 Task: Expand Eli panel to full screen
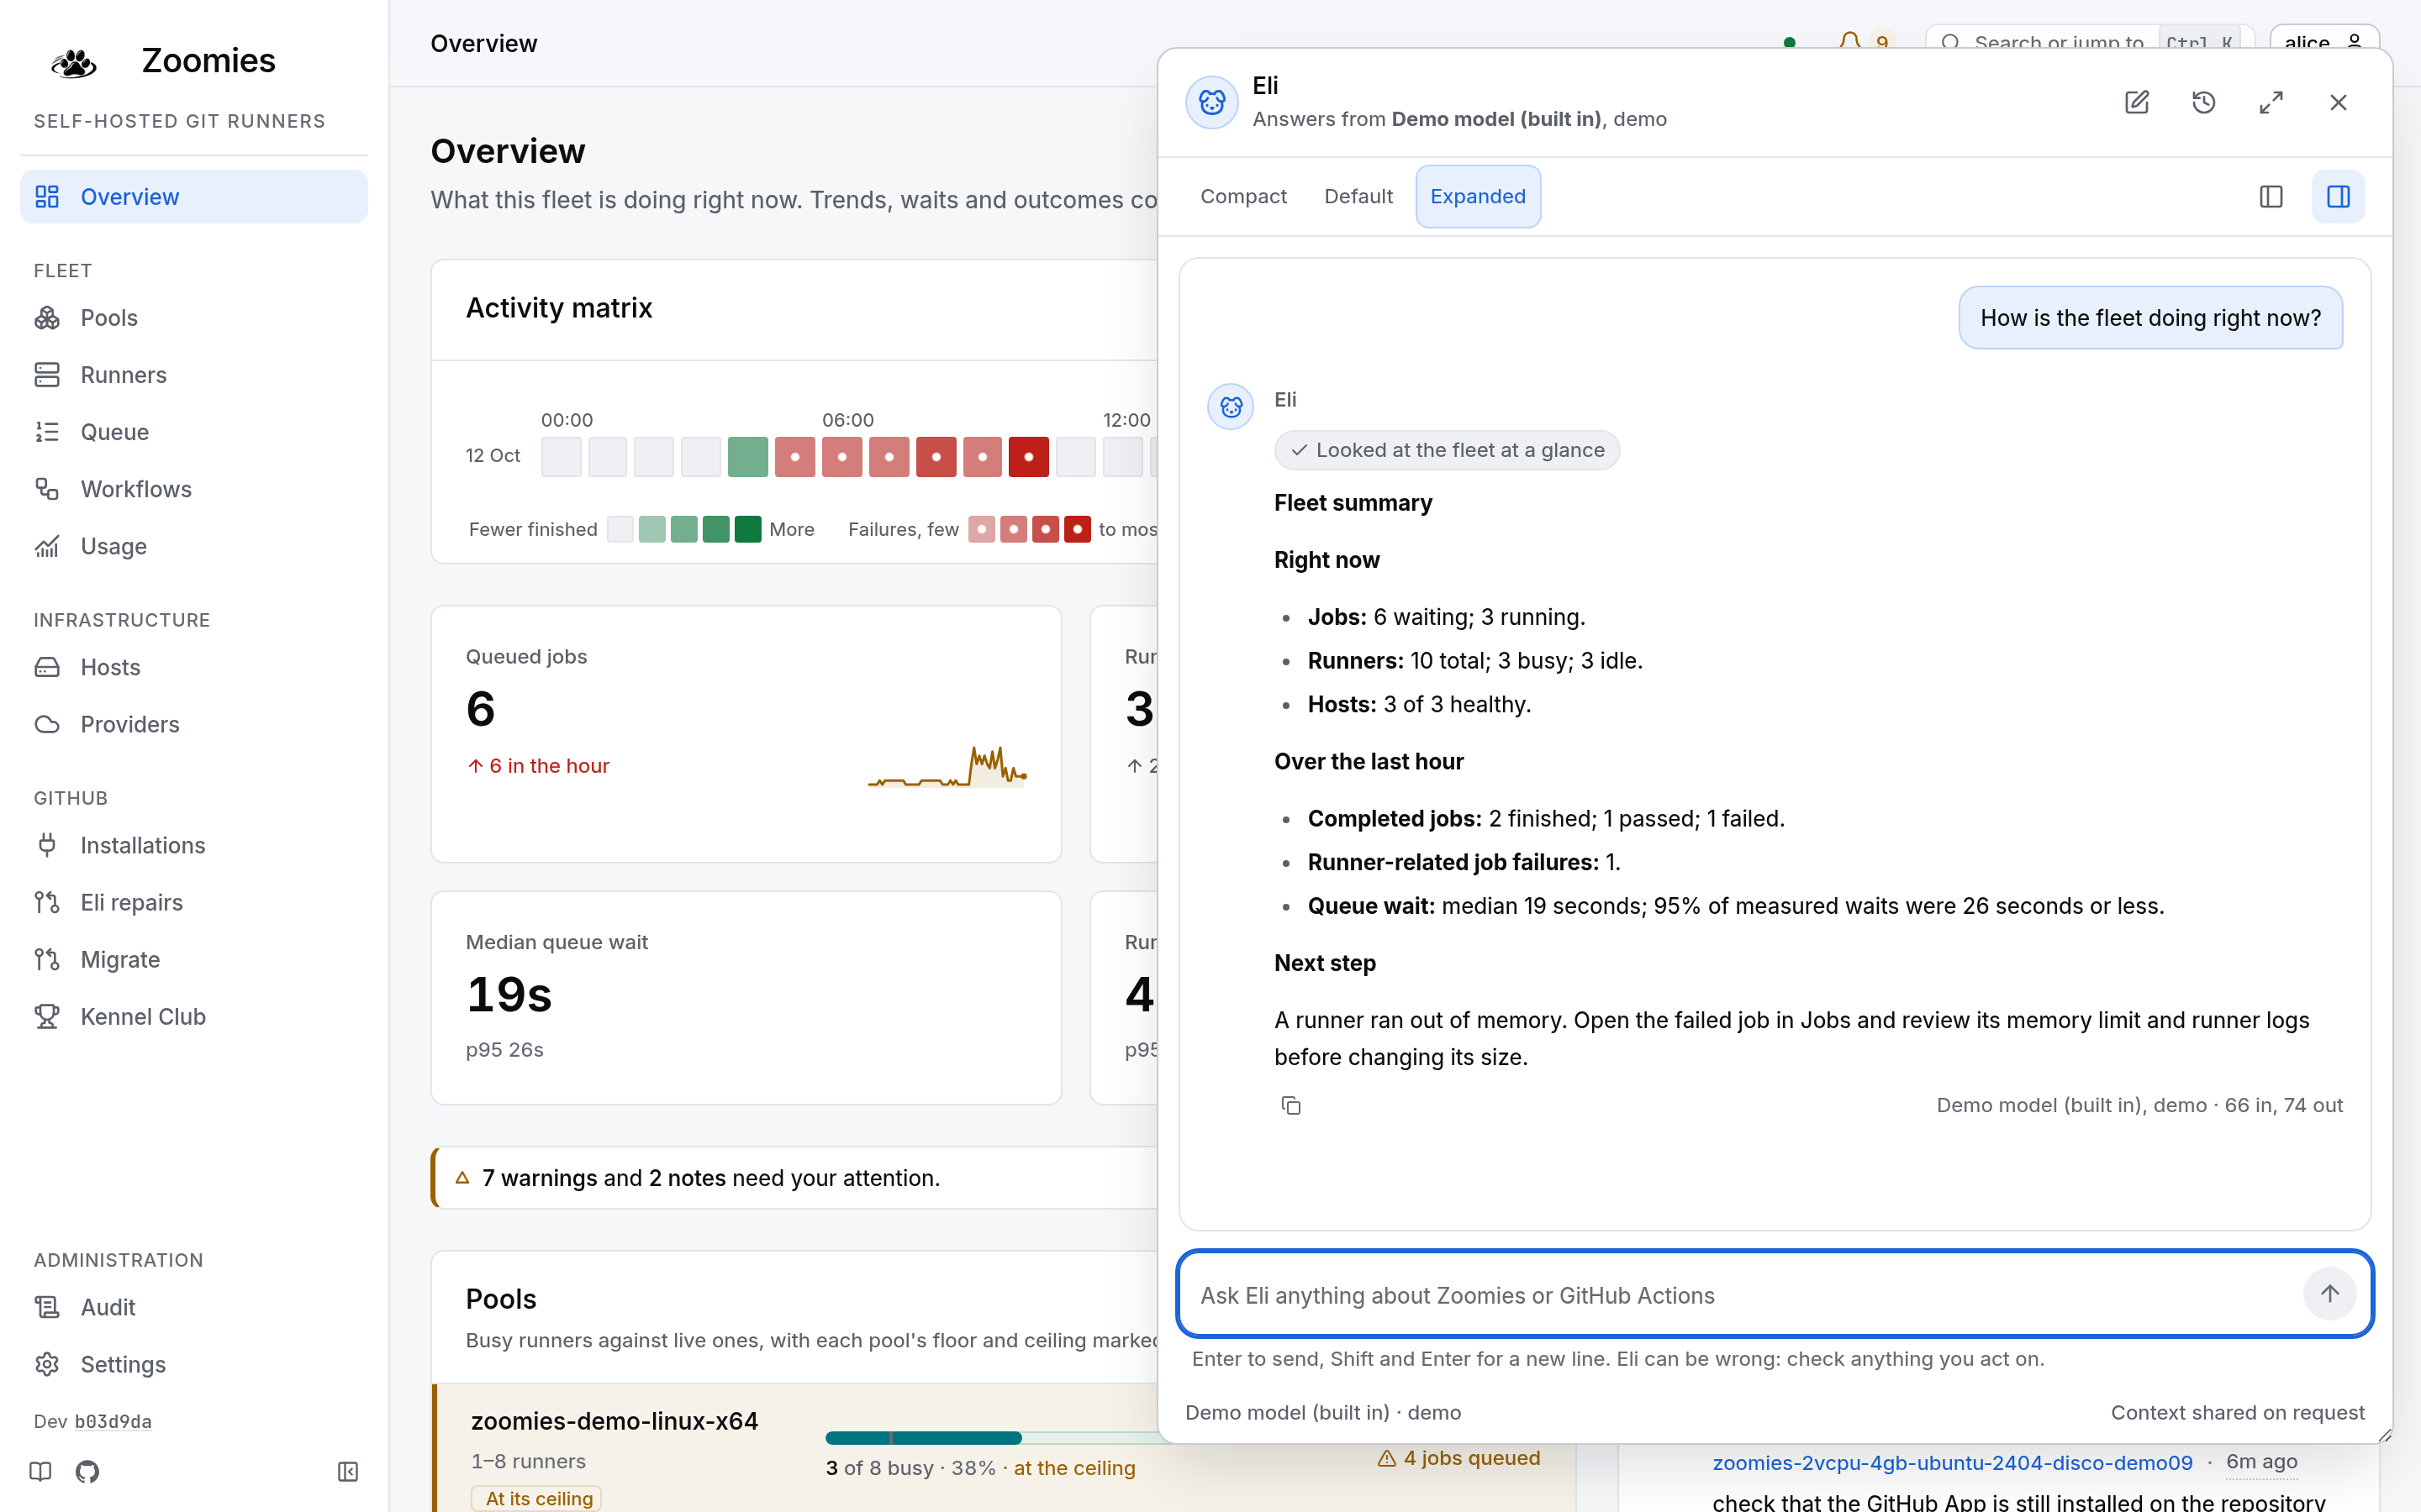tap(2271, 102)
